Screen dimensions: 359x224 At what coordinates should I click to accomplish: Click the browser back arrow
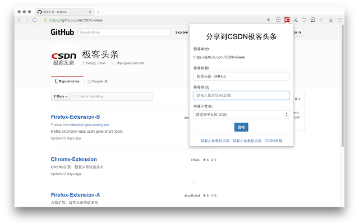coord(19,20)
